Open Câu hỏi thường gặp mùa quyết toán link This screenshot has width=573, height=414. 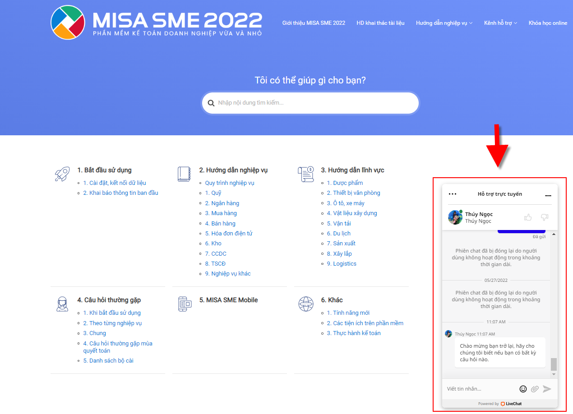tap(118, 347)
